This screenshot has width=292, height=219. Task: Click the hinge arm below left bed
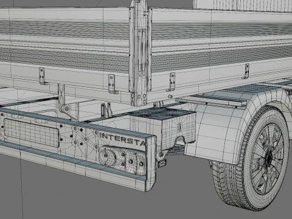[65, 102]
